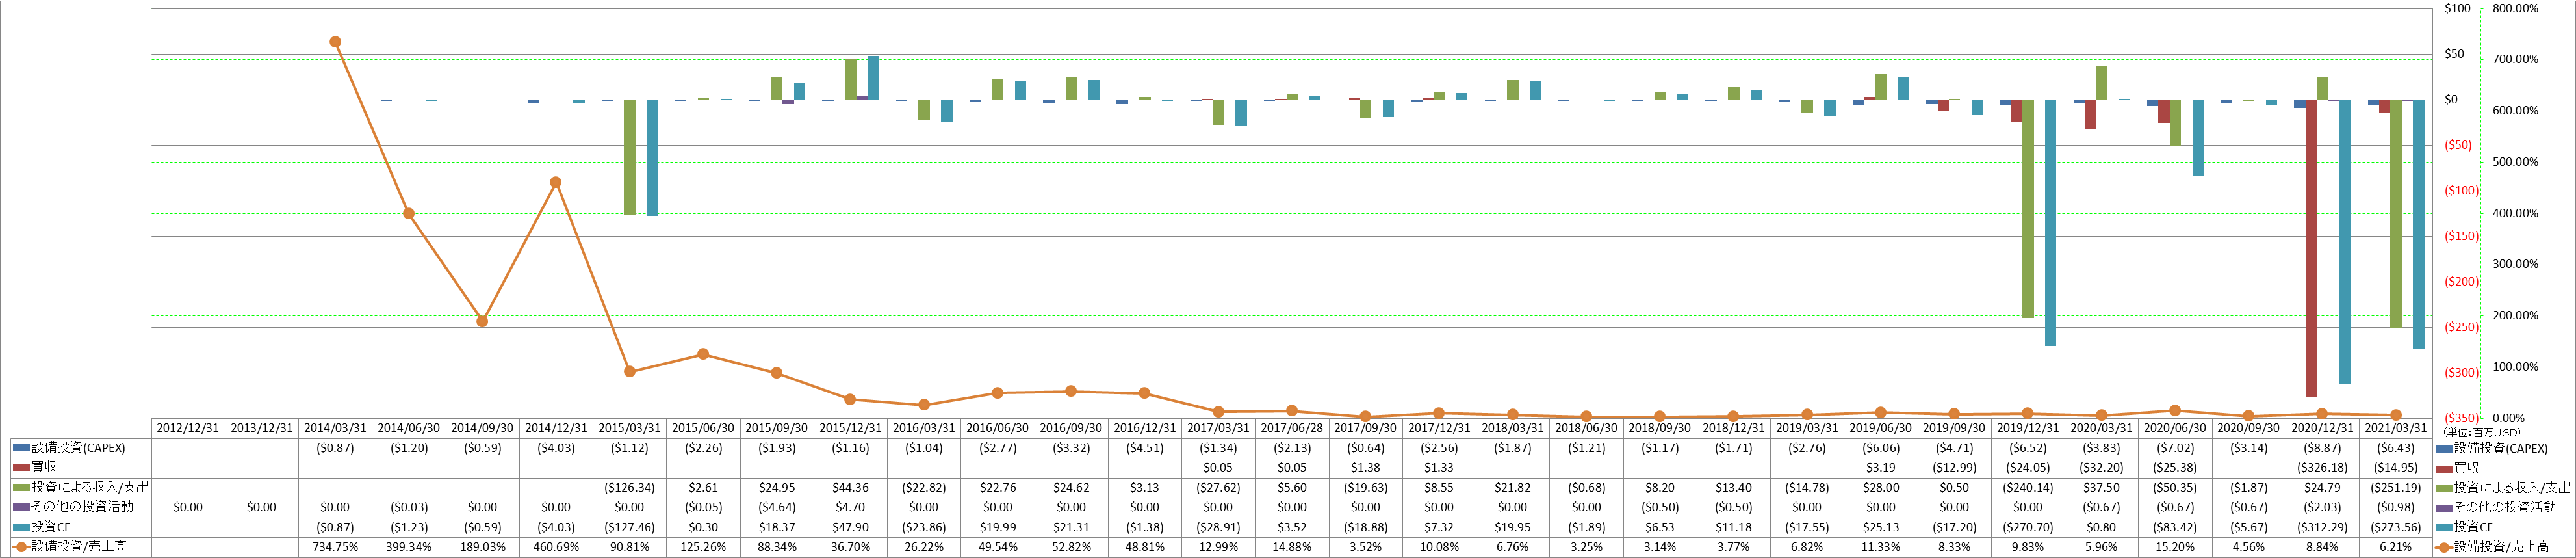The width and height of the screenshot is (2576, 558).
Task: Select the $44.36 investment income cell
Action: [x=850, y=488]
